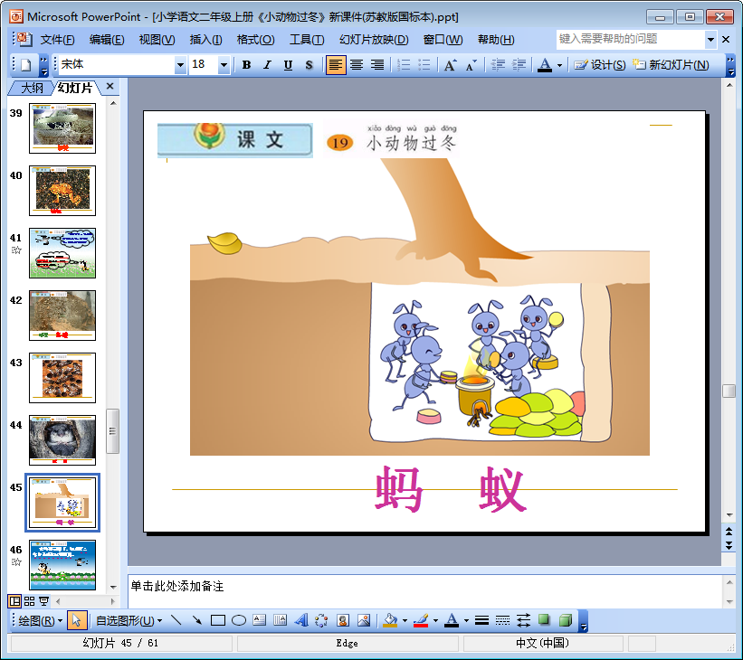Open line color dropdown arrow
Screen dimensions: 743x660
tap(435, 621)
